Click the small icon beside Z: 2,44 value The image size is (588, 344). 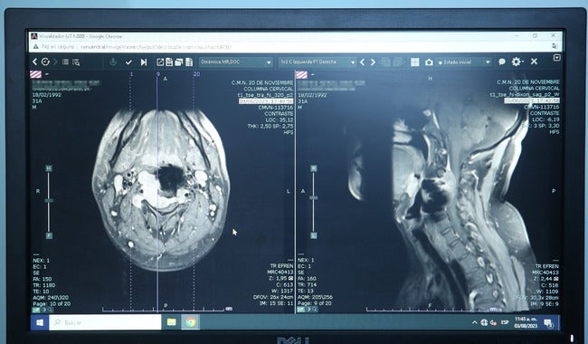pos(556,279)
